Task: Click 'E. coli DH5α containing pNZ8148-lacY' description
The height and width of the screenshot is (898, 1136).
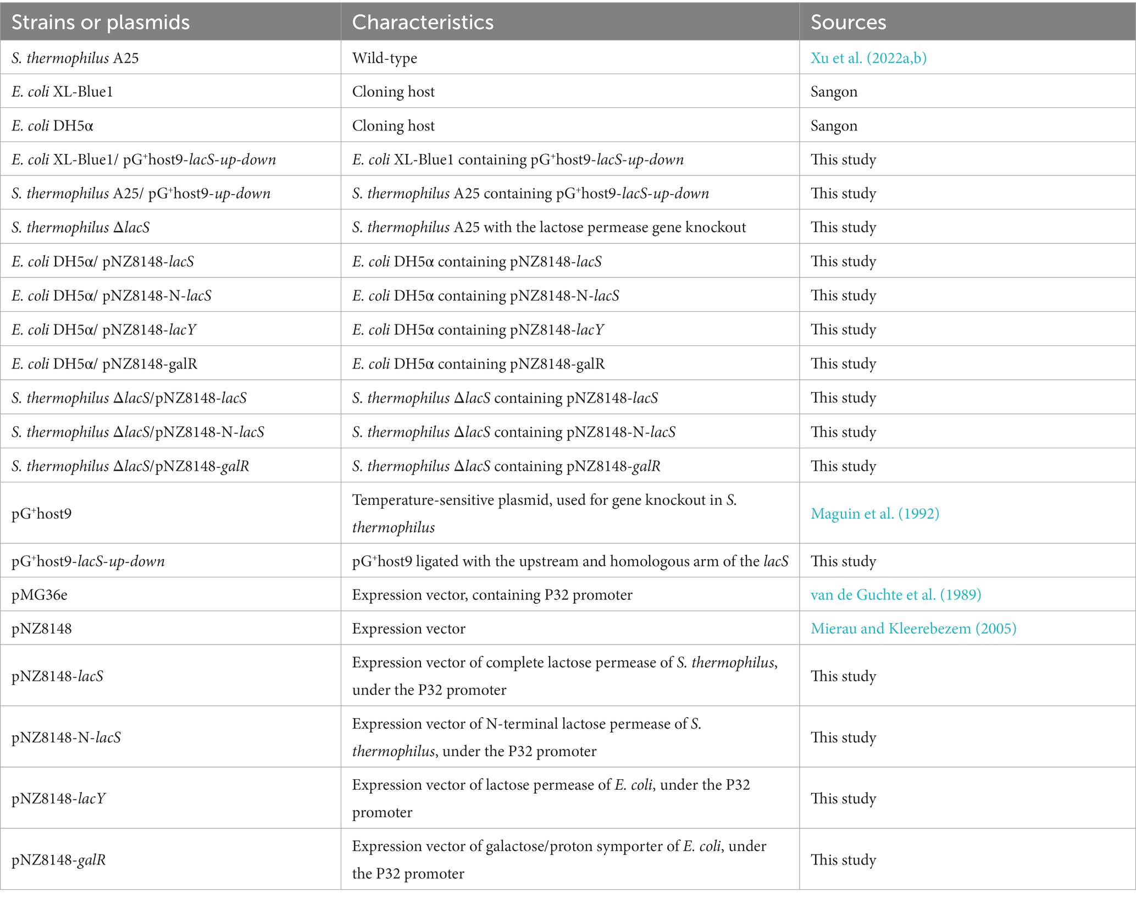Action: (478, 329)
